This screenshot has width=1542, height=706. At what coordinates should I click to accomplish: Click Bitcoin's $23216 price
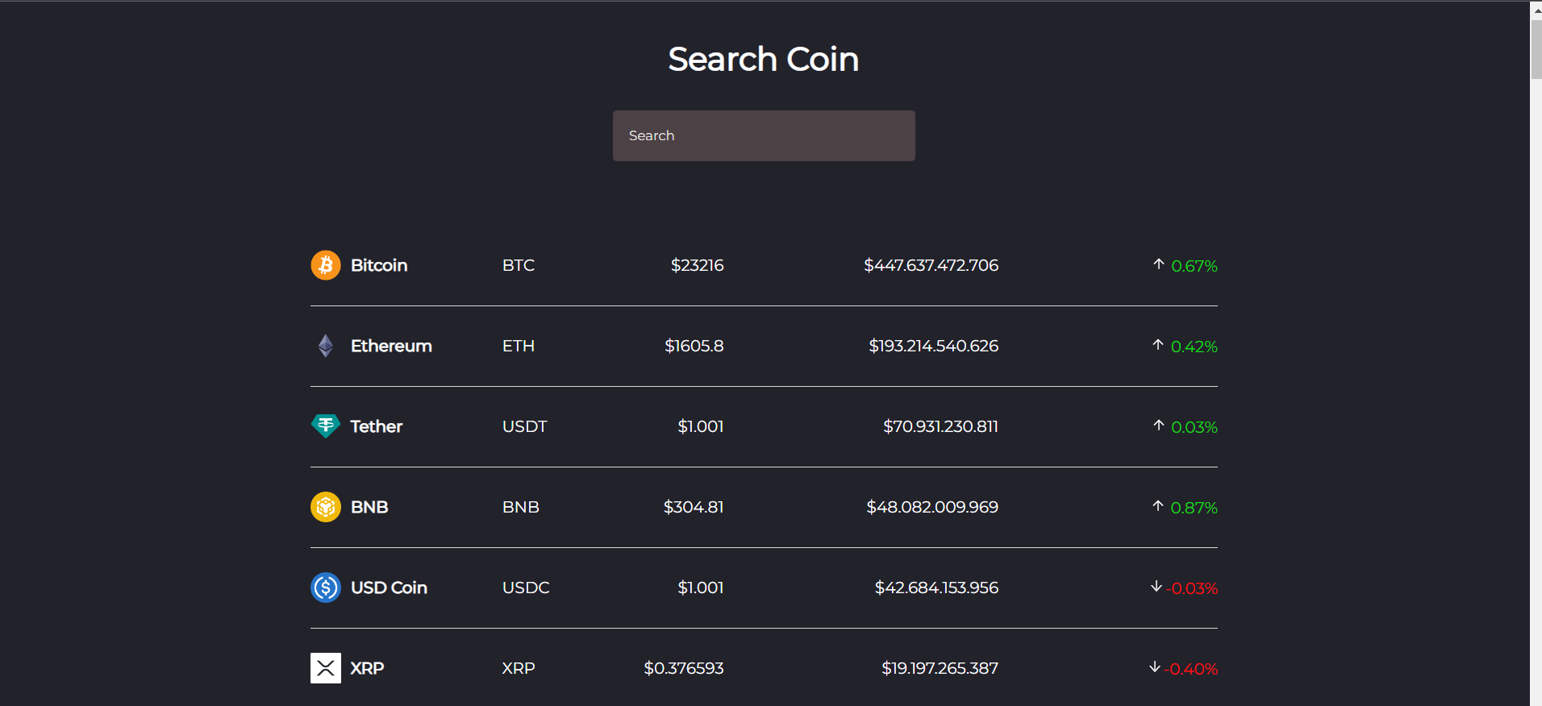[x=697, y=264]
